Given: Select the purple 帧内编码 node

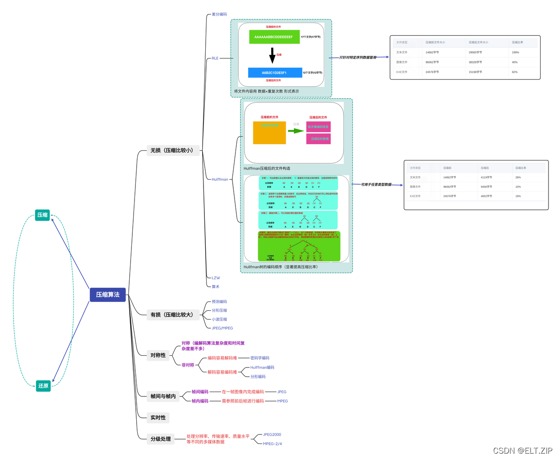Looking at the screenshot, I should [200, 401].
